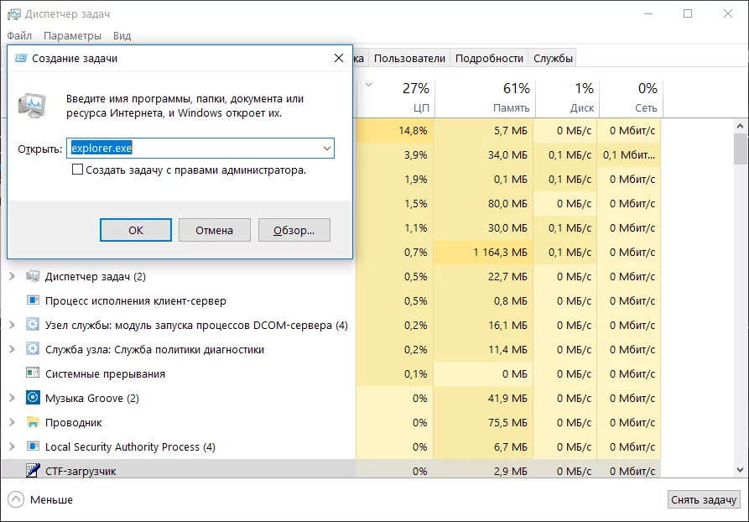Click the Системные прерывания icon
Image resolution: width=749 pixels, height=522 pixels.
tap(33, 373)
